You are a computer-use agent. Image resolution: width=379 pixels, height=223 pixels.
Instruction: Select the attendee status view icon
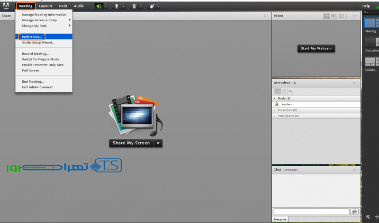[291, 91]
